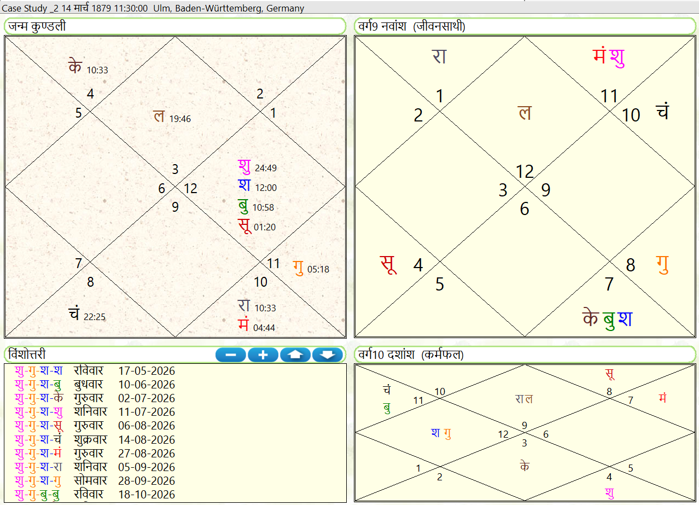The image size is (699, 505).
Task: Click Jupiter गु 05:18 in birth chart
Action: pos(311,268)
